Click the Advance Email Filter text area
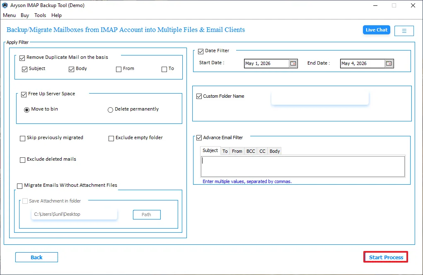The image size is (423, 275). [x=303, y=166]
